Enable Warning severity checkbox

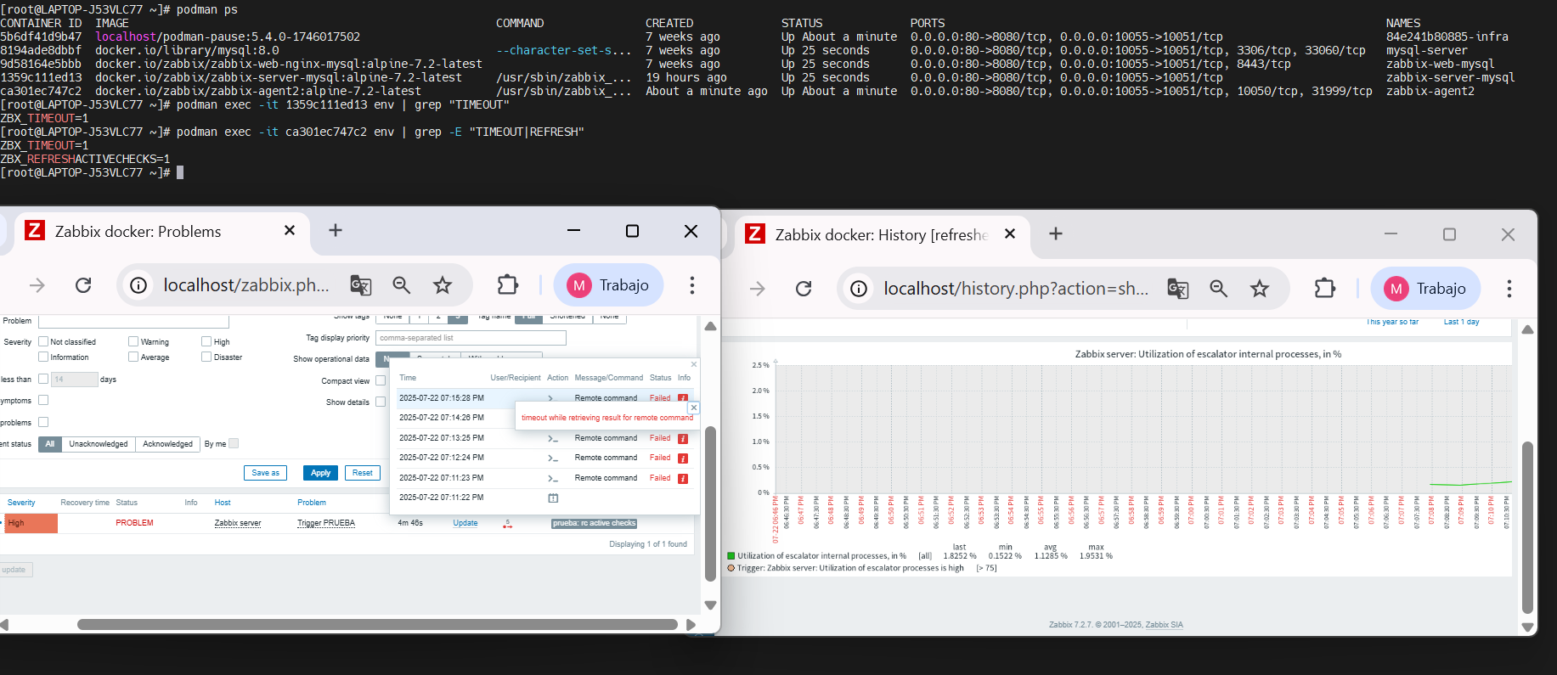click(133, 341)
